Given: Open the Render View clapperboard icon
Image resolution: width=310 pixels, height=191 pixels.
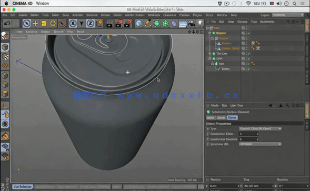Looking at the screenshot, I should (109, 24).
